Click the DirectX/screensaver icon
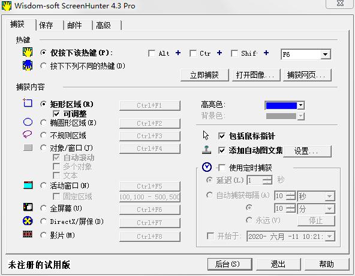This screenshot has height=276, width=355. tap(28, 221)
